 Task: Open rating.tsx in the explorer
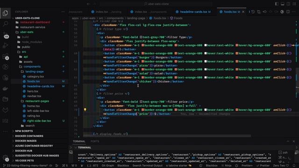tap(34, 116)
